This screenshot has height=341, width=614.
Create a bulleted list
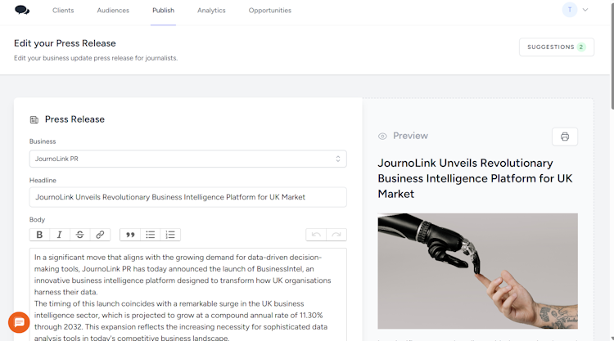(151, 235)
